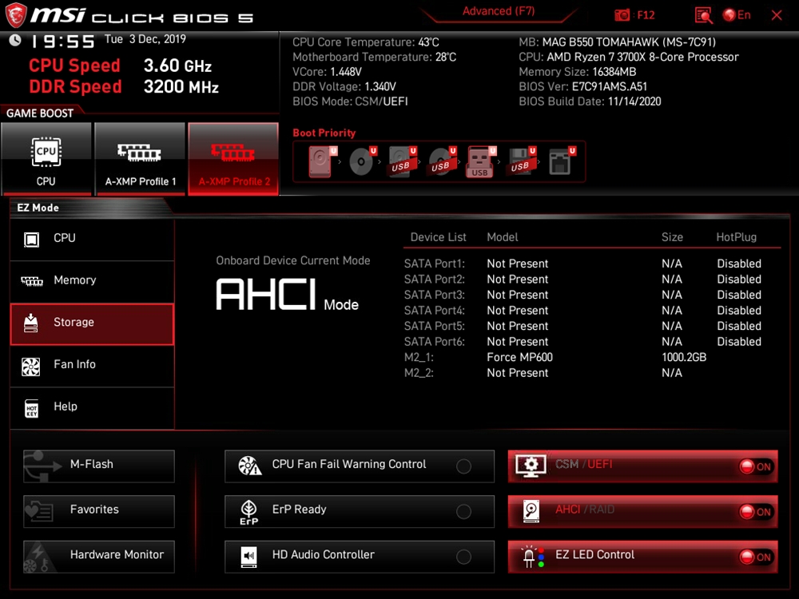Screen dimensions: 799x599
Task: Open the Fan Info section
Action: click(92, 365)
